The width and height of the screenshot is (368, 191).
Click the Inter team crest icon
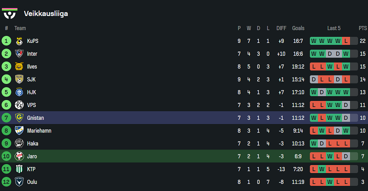(x=19, y=54)
